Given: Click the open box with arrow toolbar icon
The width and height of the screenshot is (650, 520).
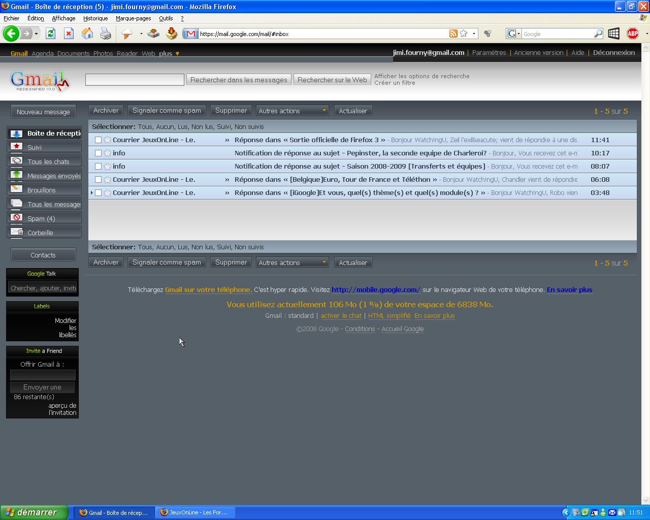Looking at the screenshot, I should click(x=172, y=34).
